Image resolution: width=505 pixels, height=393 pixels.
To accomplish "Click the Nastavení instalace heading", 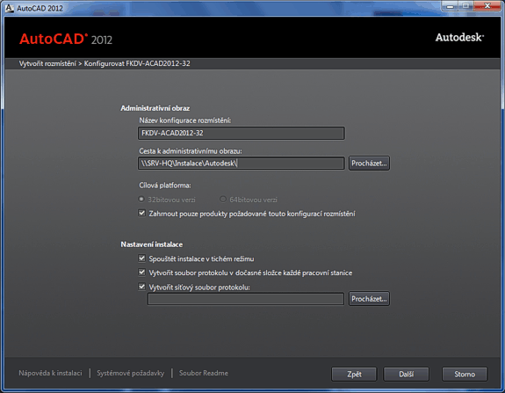I will tap(151, 244).
